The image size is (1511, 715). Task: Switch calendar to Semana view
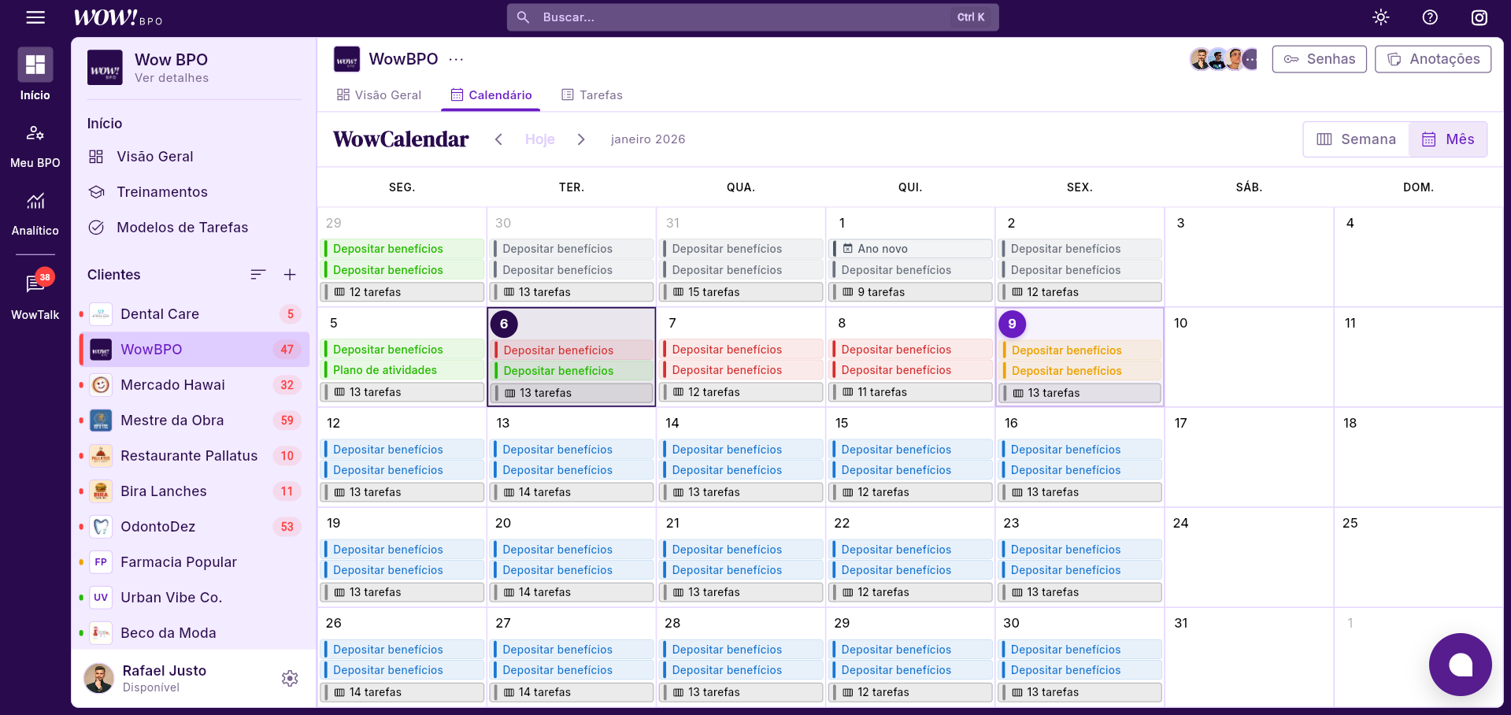pyautogui.click(x=1356, y=139)
